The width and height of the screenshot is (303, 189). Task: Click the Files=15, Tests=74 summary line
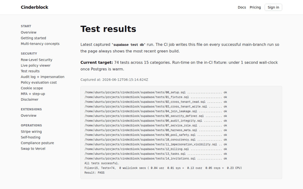pyautogui.click(x=163, y=168)
